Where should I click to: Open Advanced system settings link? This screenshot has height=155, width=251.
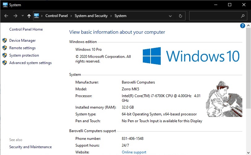[30, 63]
